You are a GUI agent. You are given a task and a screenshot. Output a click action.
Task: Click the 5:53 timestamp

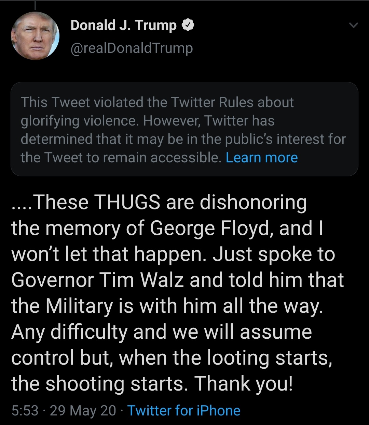pyautogui.click(x=25, y=410)
